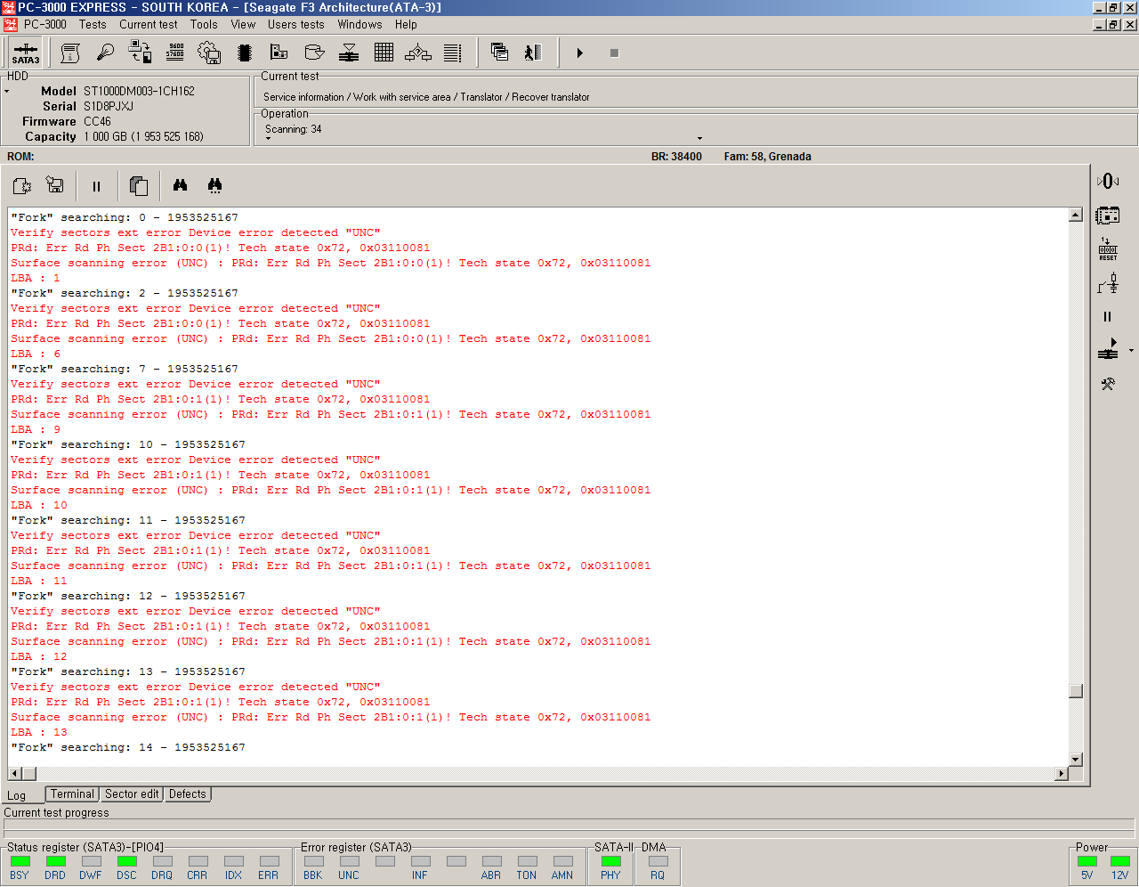The width and height of the screenshot is (1139, 887).
Task: Pause the log output with pause button
Action: (96, 186)
